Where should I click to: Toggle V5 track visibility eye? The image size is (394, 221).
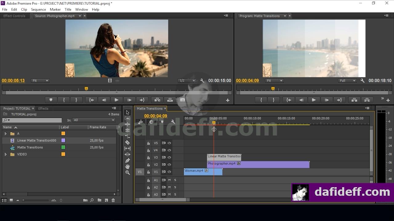click(x=169, y=143)
